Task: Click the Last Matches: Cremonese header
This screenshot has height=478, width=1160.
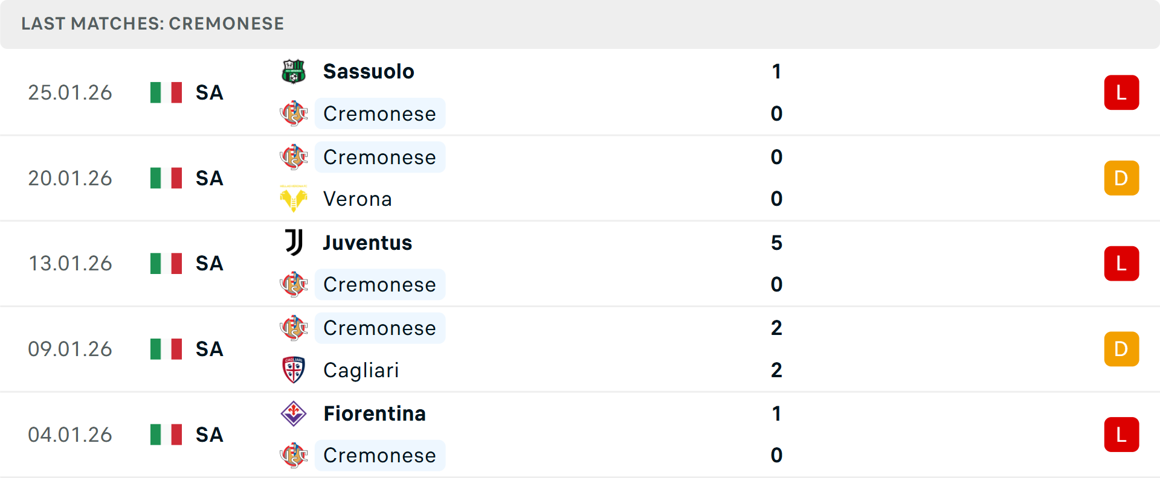Action: click(152, 24)
